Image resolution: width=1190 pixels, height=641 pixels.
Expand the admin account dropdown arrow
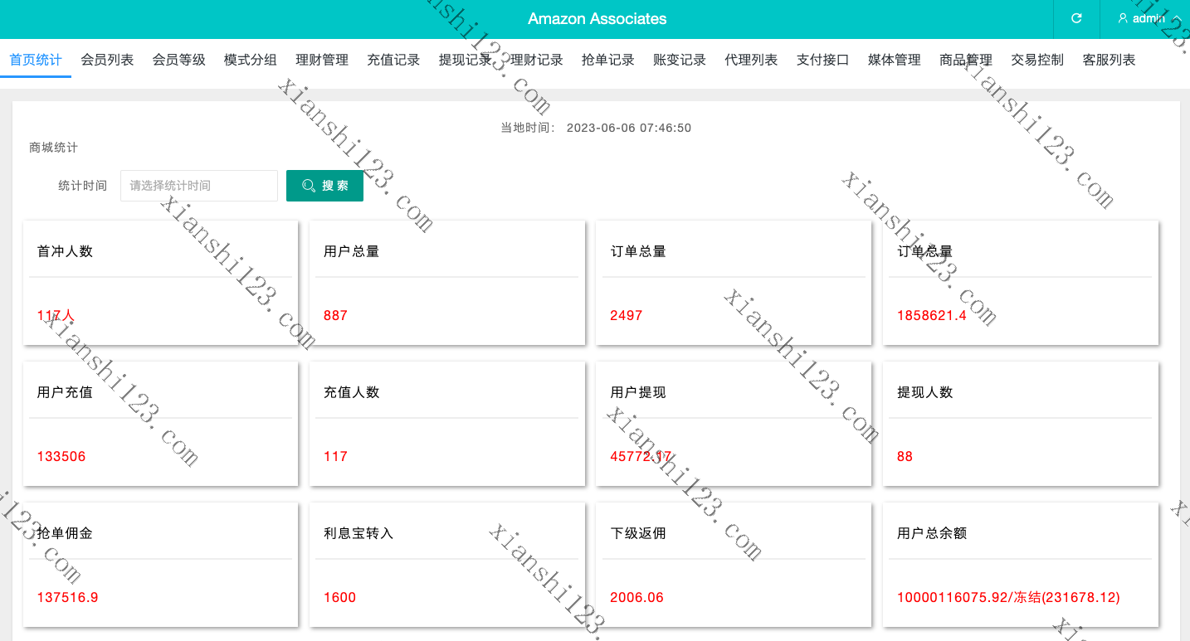click(1177, 18)
